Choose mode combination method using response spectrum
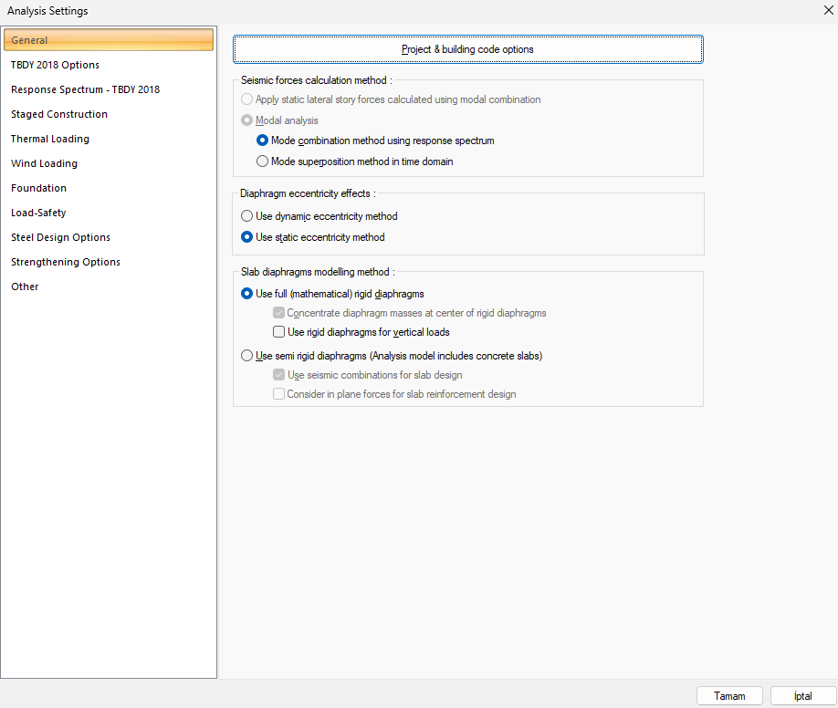The image size is (838, 708). click(263, 141)
